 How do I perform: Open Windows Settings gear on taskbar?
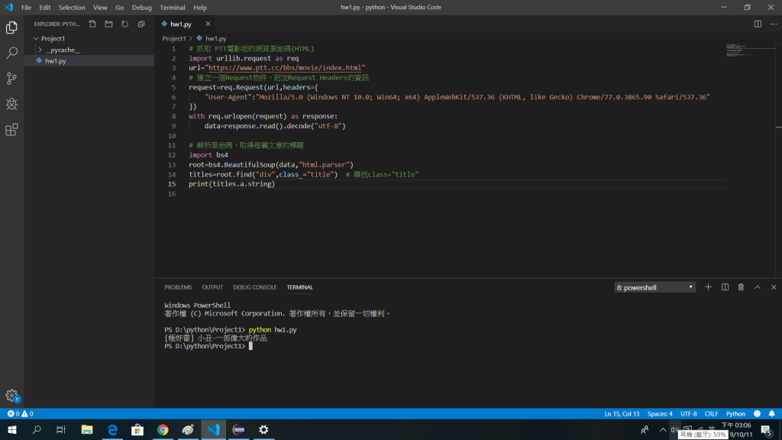click(x=263, y=429)
